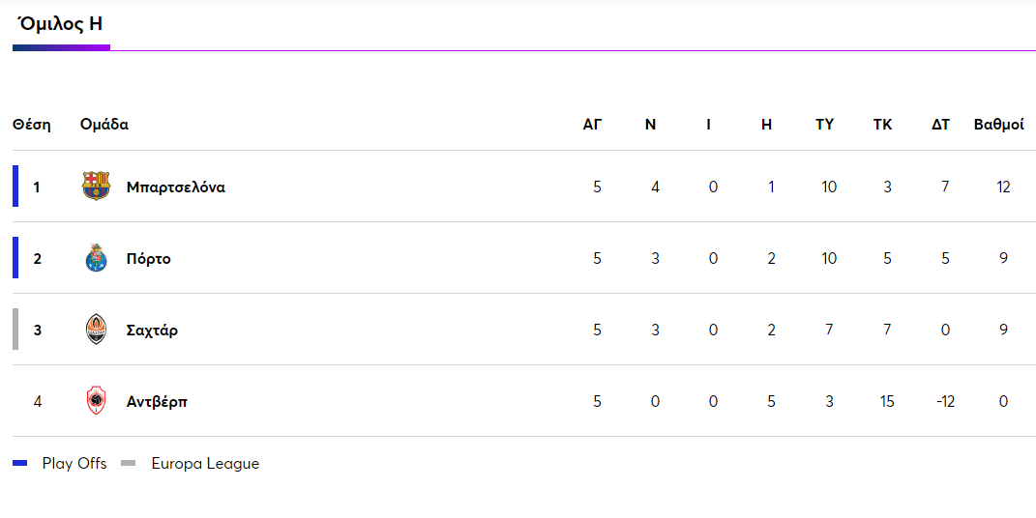Click the Antwerp club crest icon

point(96,401)
